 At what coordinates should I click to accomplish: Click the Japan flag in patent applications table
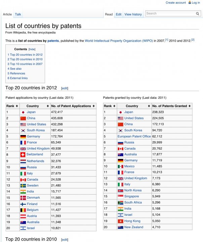[x=23, y=112]
